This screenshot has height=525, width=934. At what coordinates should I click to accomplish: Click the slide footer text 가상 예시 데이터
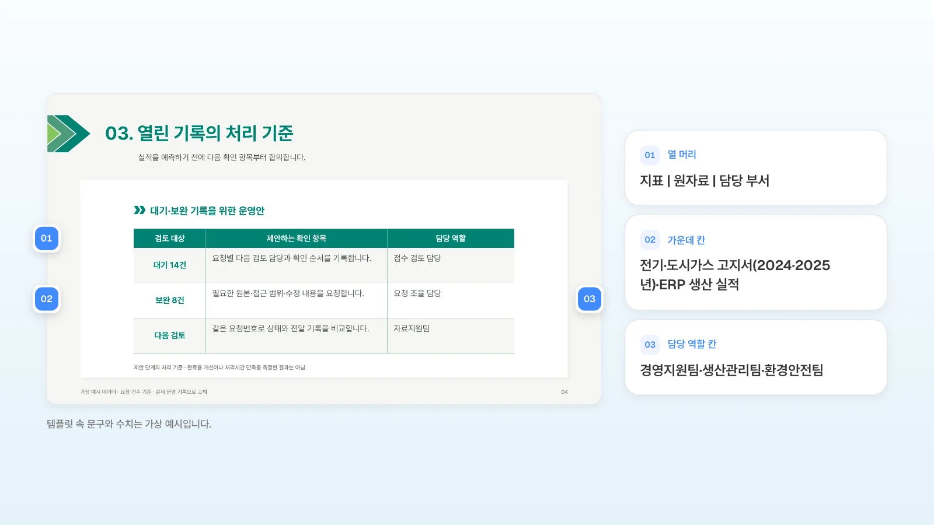click(x=144, y=392)
